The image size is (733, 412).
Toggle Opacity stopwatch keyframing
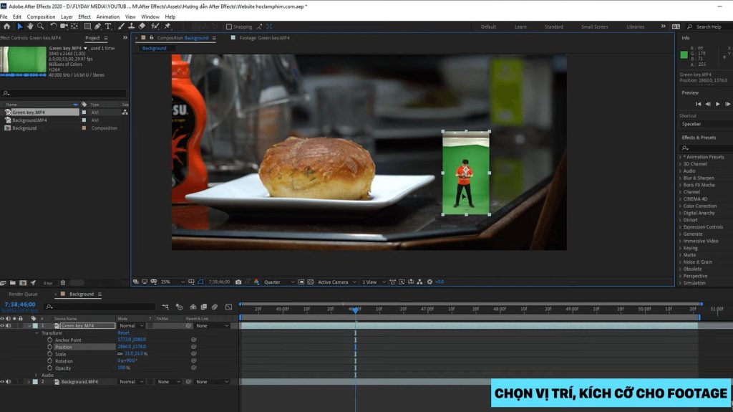pos(49,368)
